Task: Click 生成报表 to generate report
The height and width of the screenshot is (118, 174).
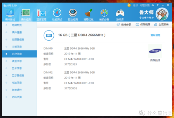Action: tap(161, 25)
